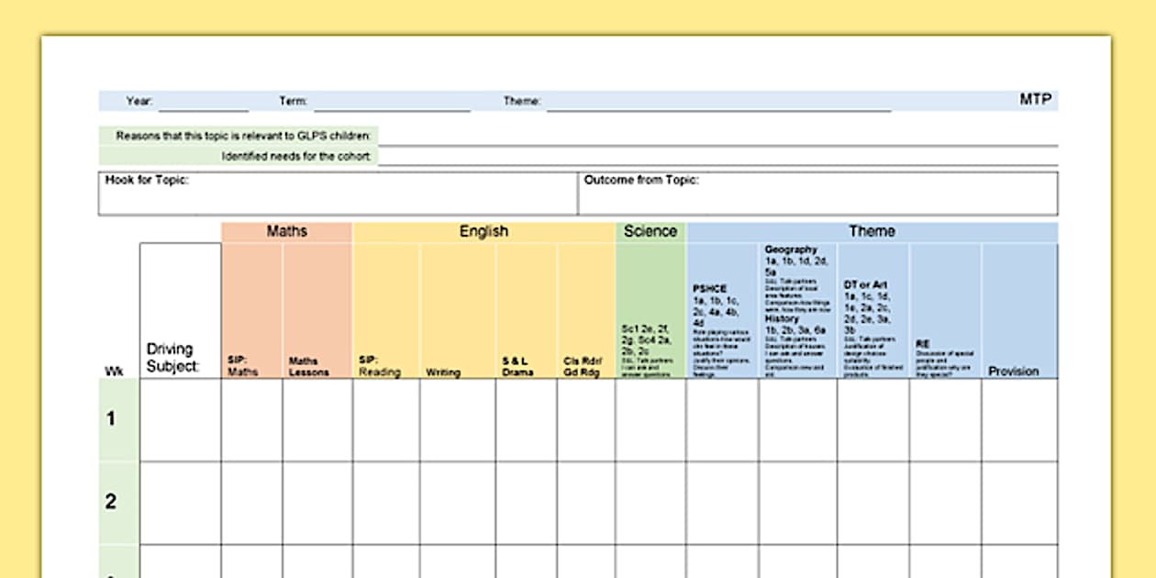This screenshot has height=578, width=1156.
Task: Click the Term blank line
Action: tap(391, 102)
